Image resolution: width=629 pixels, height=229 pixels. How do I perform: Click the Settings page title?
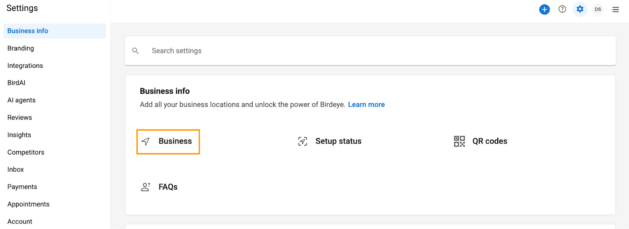tap(22, 8)
